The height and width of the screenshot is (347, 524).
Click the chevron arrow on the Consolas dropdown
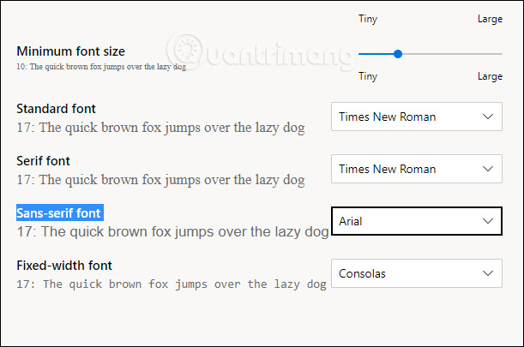[489, 274]
